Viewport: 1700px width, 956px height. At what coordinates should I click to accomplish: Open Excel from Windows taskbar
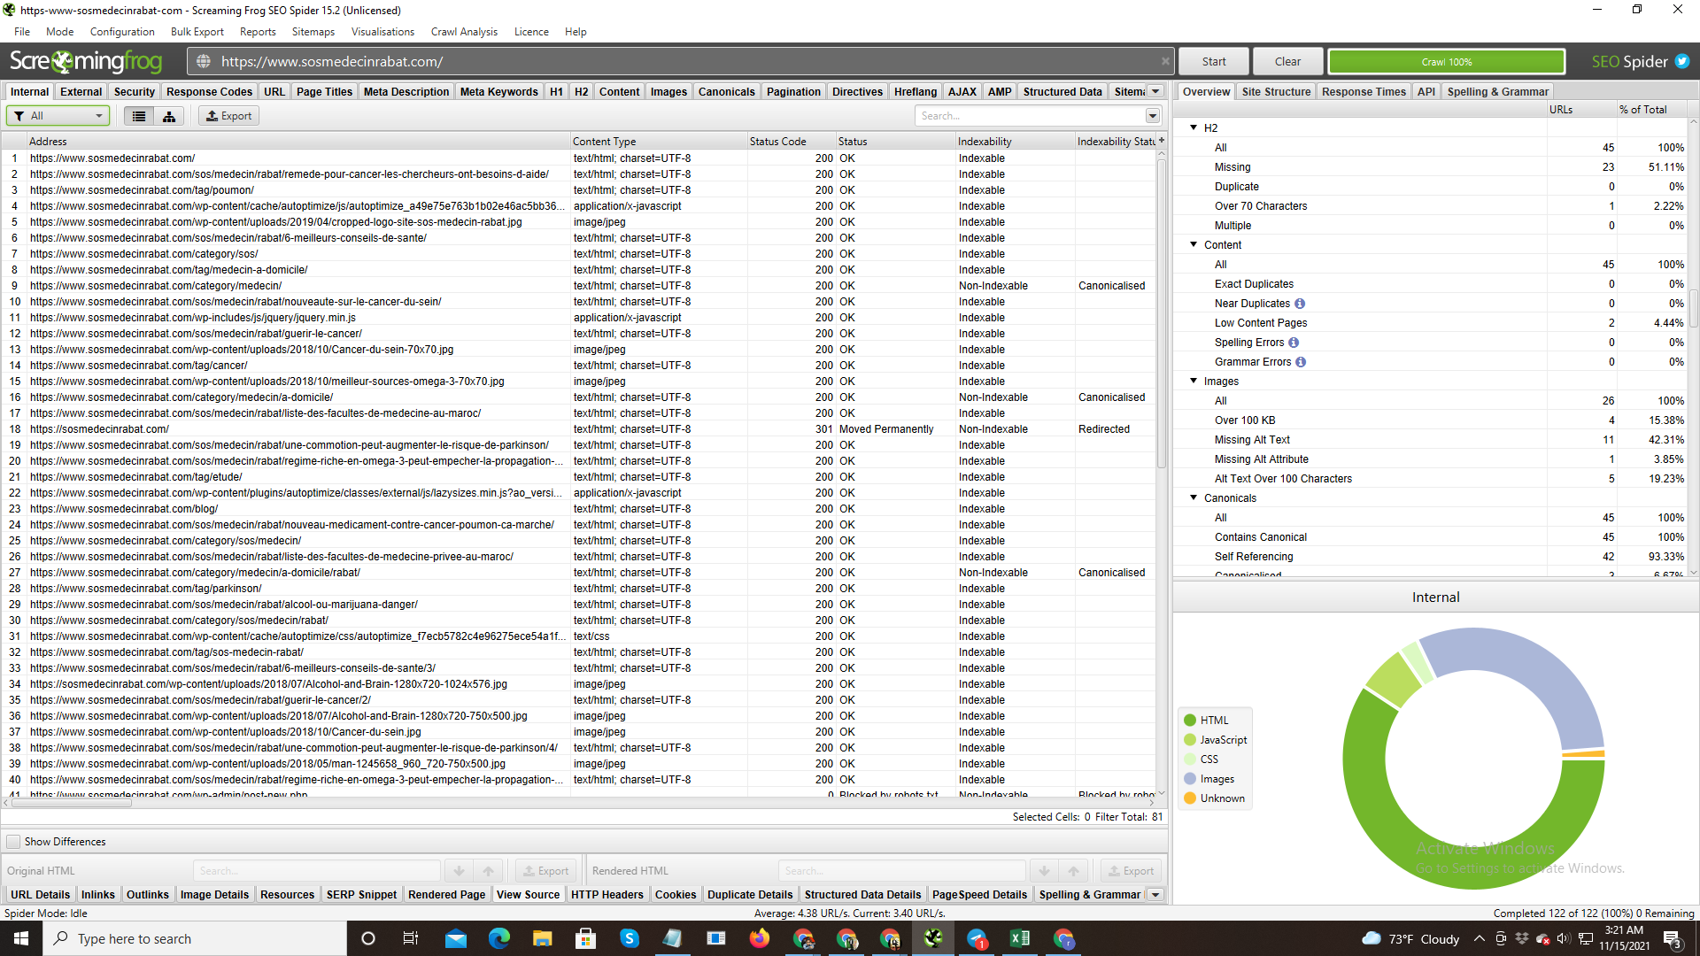point(1020,938)
